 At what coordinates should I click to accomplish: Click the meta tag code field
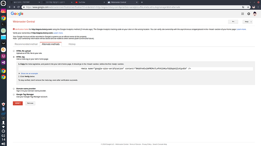click(x=136, y=69)
